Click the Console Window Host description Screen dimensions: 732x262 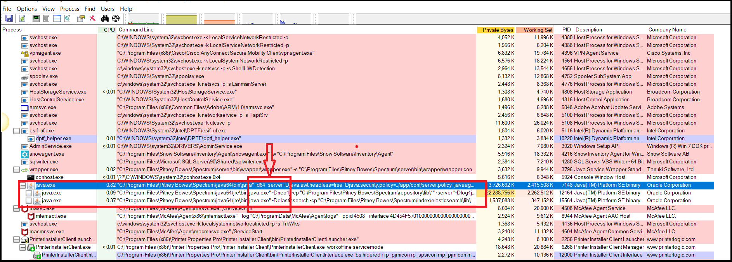(600, 177)
